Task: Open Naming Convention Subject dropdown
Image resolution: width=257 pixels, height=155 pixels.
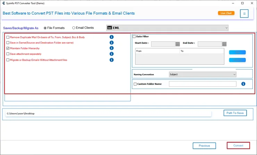Action: coord(202,74)
